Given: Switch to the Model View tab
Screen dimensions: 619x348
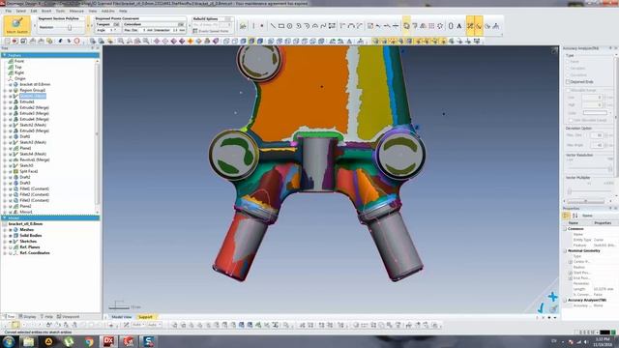Looking at the screenshot, I should coord(122,317).
